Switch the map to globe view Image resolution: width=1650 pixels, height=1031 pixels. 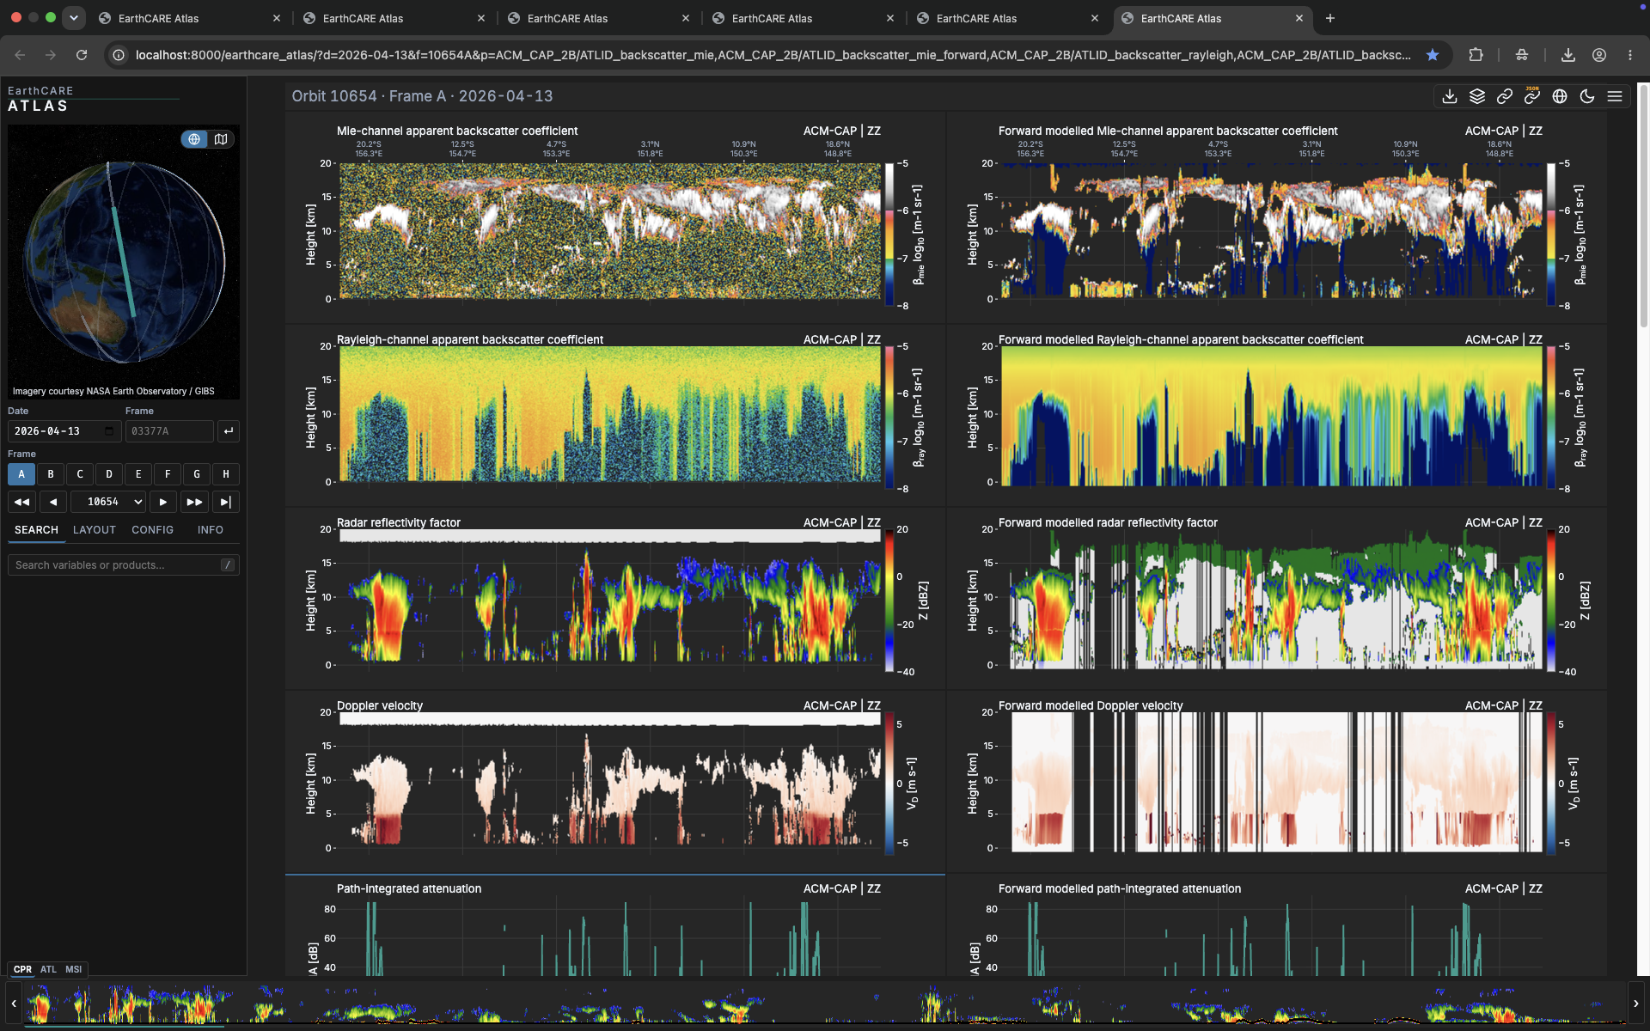195,139
